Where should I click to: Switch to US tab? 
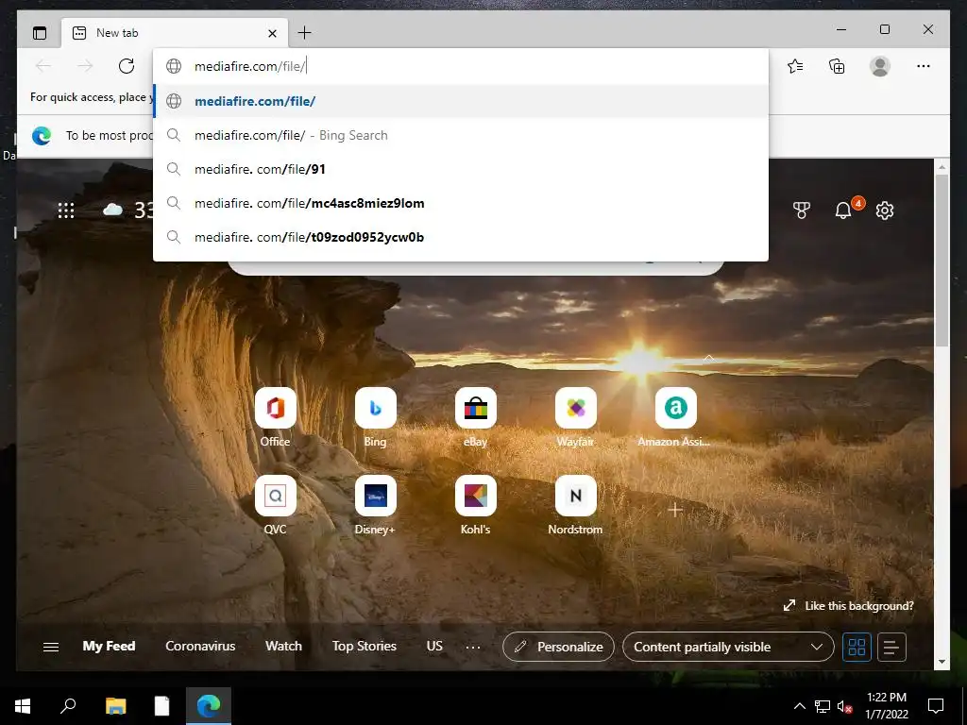(x=434, y=646)
